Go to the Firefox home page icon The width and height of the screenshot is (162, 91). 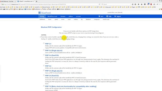[142, 4]
